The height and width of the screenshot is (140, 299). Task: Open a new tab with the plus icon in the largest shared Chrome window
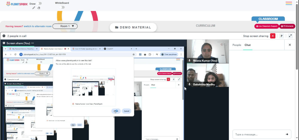(x=136, y=49)
